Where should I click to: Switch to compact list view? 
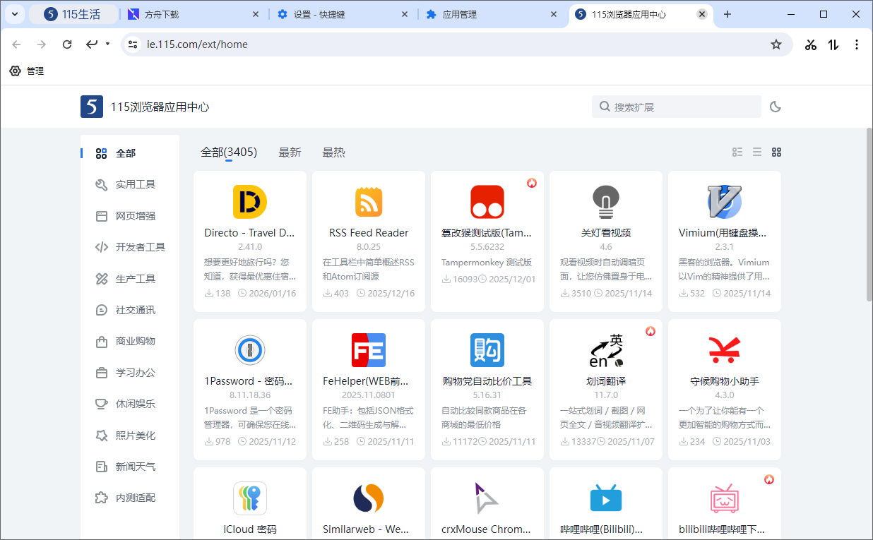[756, 152]
